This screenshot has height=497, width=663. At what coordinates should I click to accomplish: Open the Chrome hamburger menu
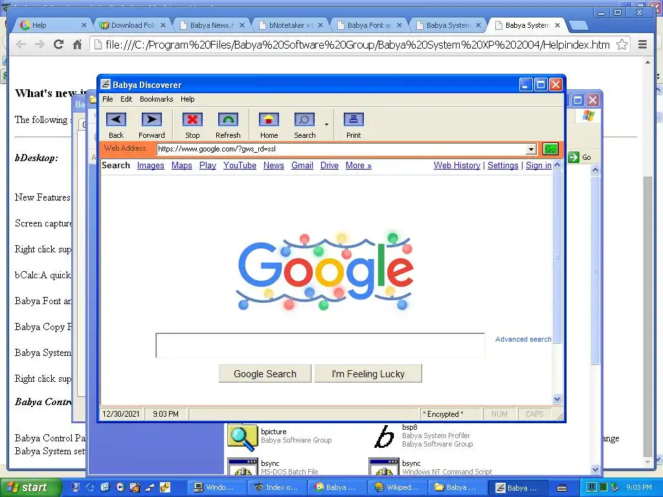642,45
